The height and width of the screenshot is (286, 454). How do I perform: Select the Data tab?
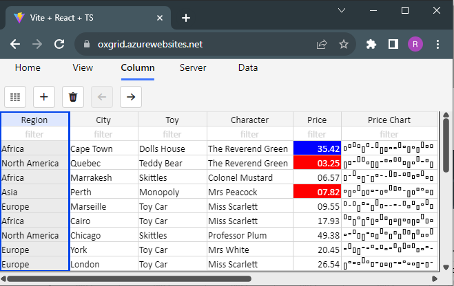tap(248, 68)
